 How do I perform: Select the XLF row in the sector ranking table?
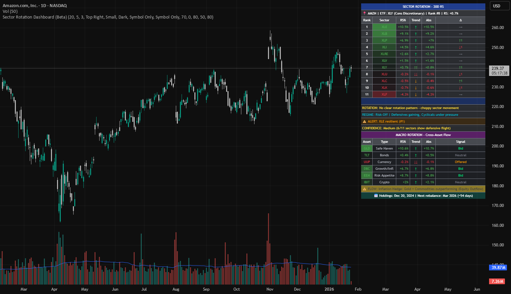[384, 94]
